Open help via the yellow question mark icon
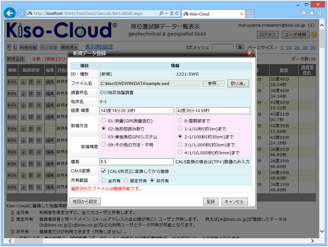The image size is (328, 247). [314, 35]
